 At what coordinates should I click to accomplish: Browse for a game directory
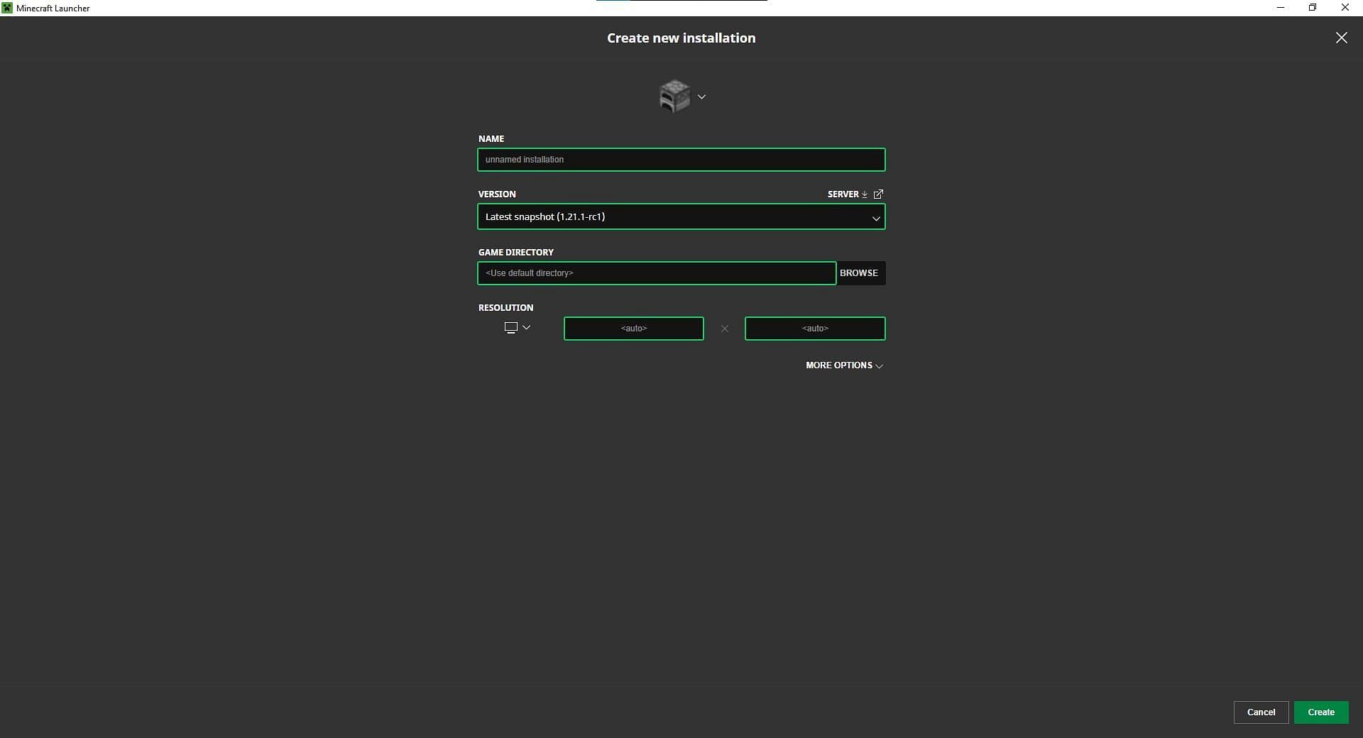859,273
